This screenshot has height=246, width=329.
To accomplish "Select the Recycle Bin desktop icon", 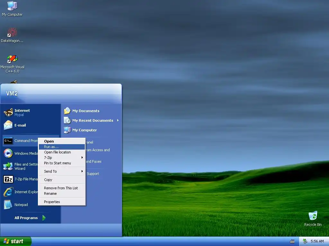I will [313, 216].
